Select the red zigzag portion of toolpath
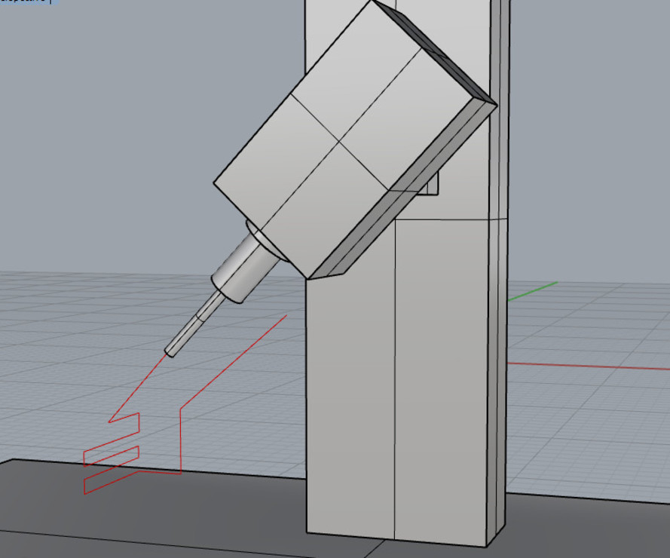The image size is (670, 558). point(112,454)
